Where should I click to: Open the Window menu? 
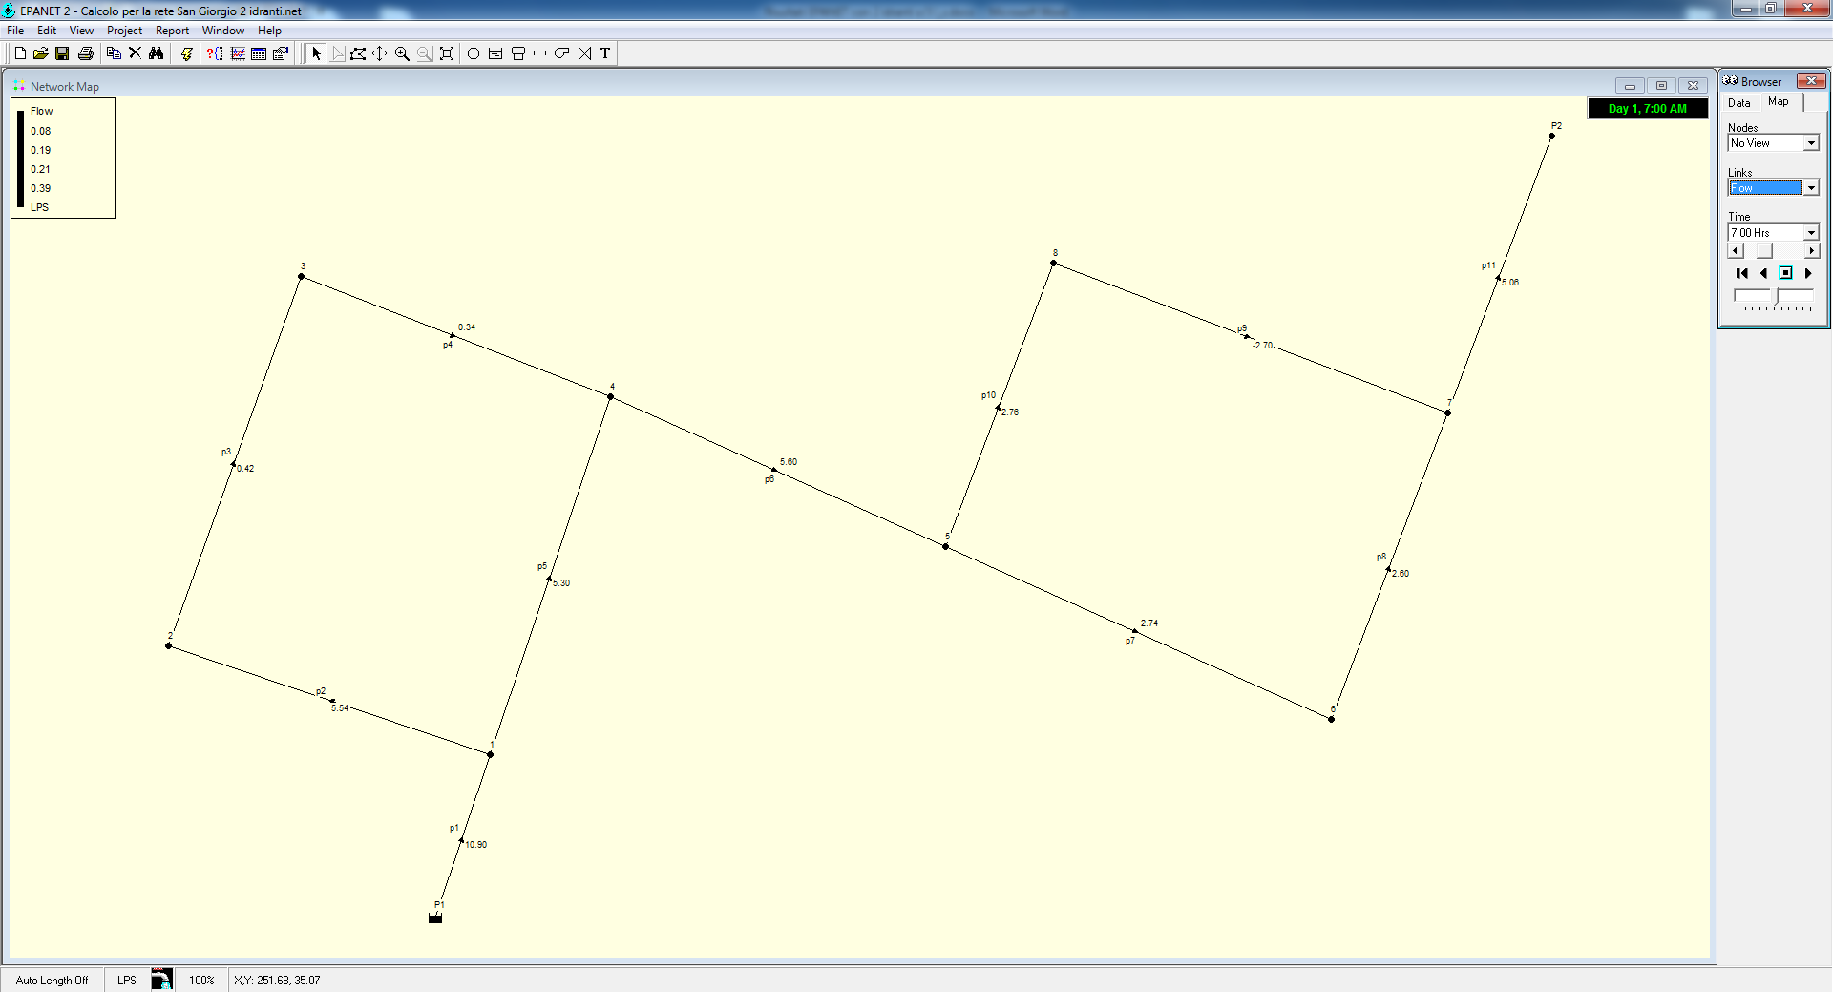(x=223, y=31)
